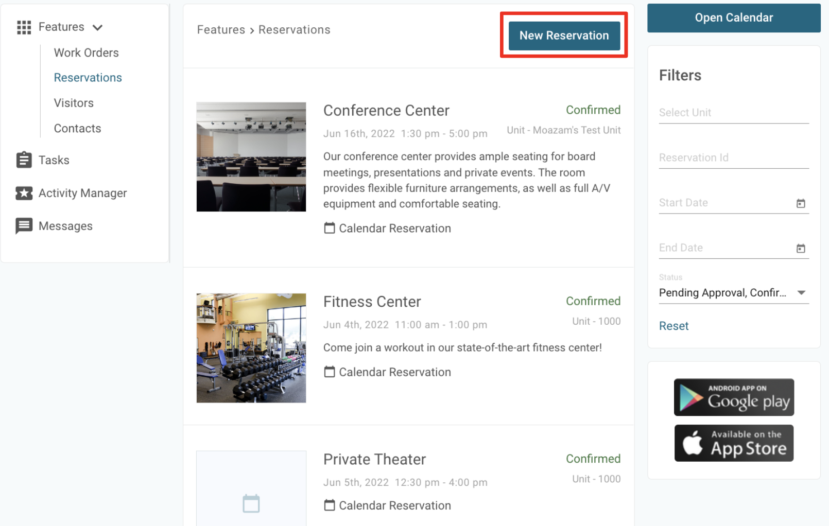Open the End Date calendar picker icon
The width and height of the screenshot is (829, 526).
point(801,249)
